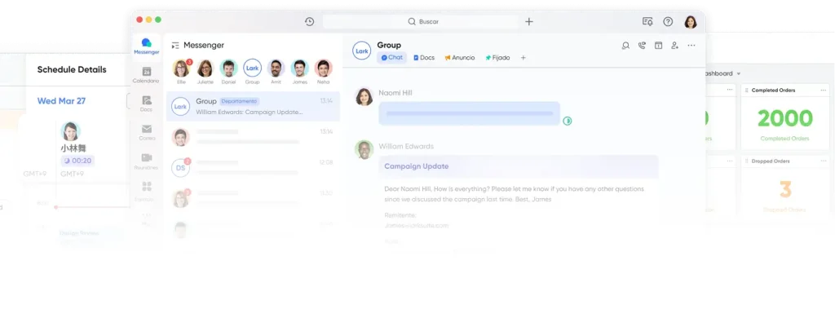
Task: Switch to the Docs tab in Group
Action: point(424,58)
